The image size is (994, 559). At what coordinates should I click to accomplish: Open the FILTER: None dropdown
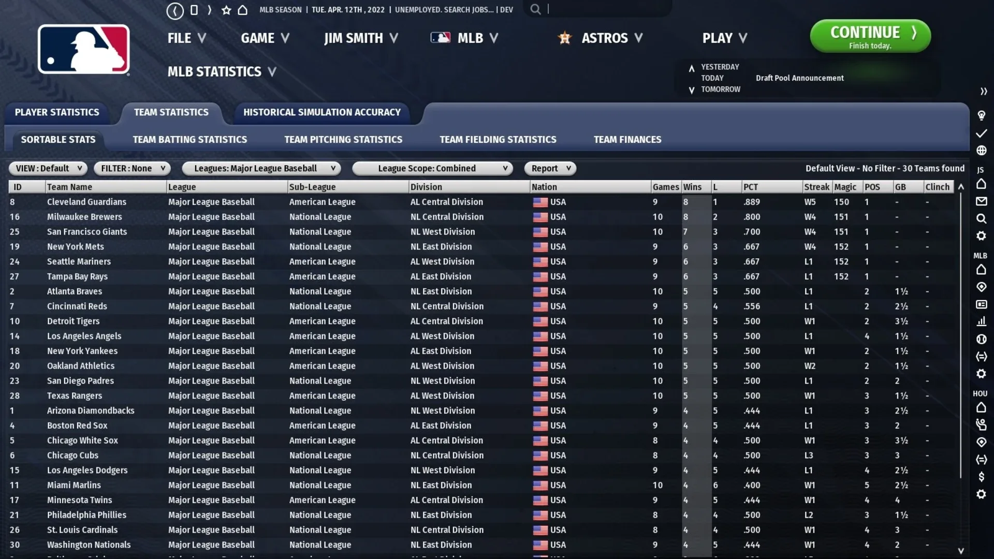click(132, 168)
